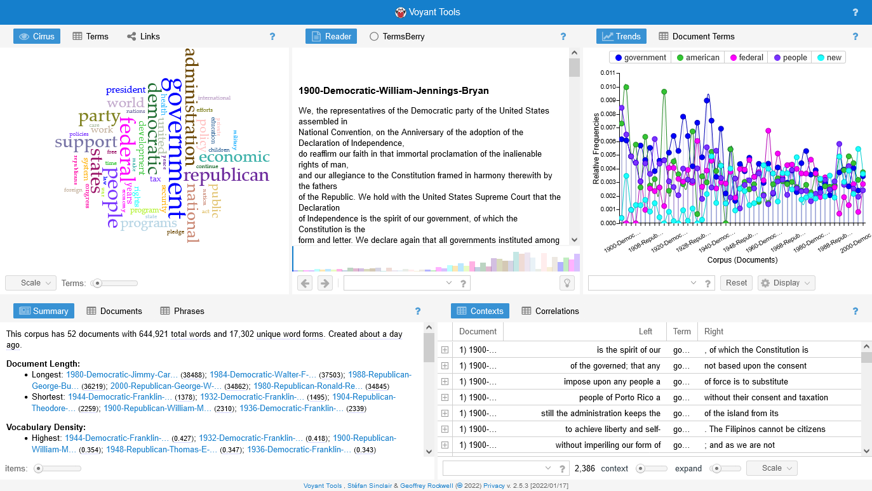Click Contexts search field help icon
872x491 pixels.
click(x=562, y=469)
